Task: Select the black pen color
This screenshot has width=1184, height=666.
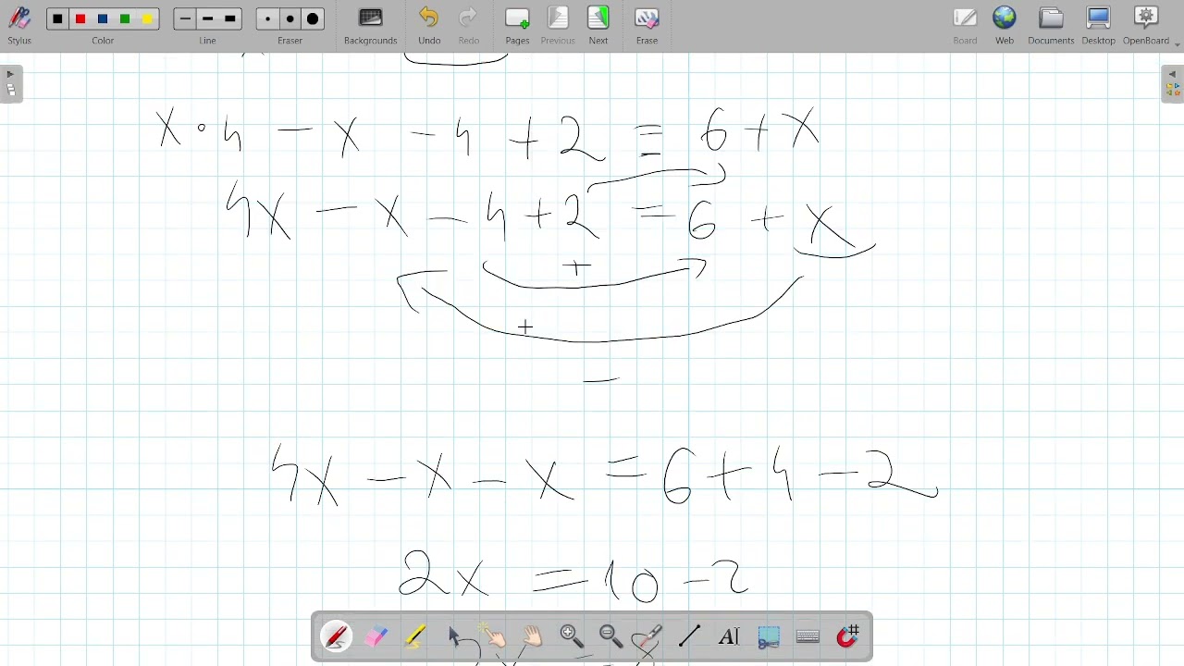Action: tap(58, 18)
